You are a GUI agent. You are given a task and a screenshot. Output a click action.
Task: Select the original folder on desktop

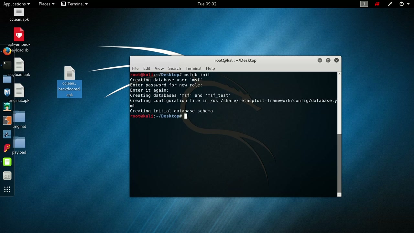(x=19, y=120)
